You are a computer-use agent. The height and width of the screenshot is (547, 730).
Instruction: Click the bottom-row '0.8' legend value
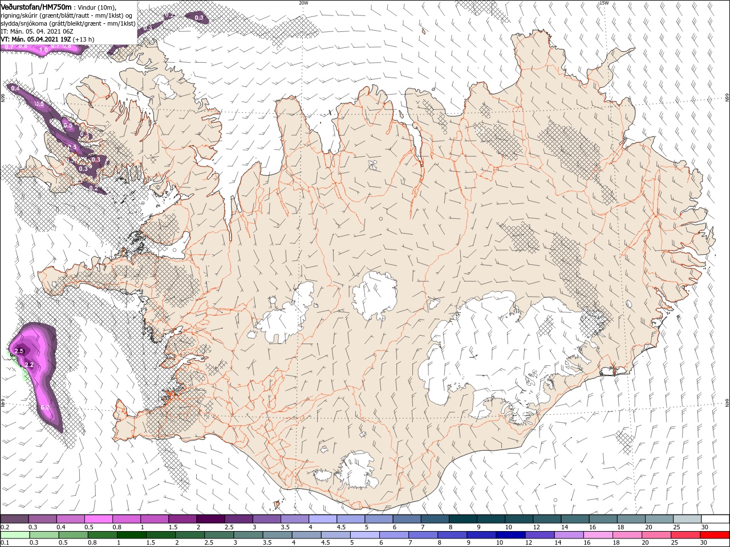click(x=92, y=543)
